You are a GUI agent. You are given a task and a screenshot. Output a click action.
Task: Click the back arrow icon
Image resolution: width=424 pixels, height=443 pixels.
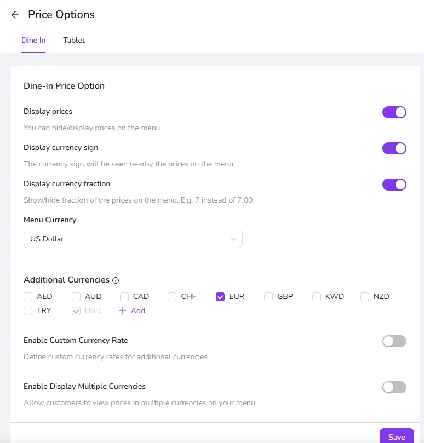(15, 15)
